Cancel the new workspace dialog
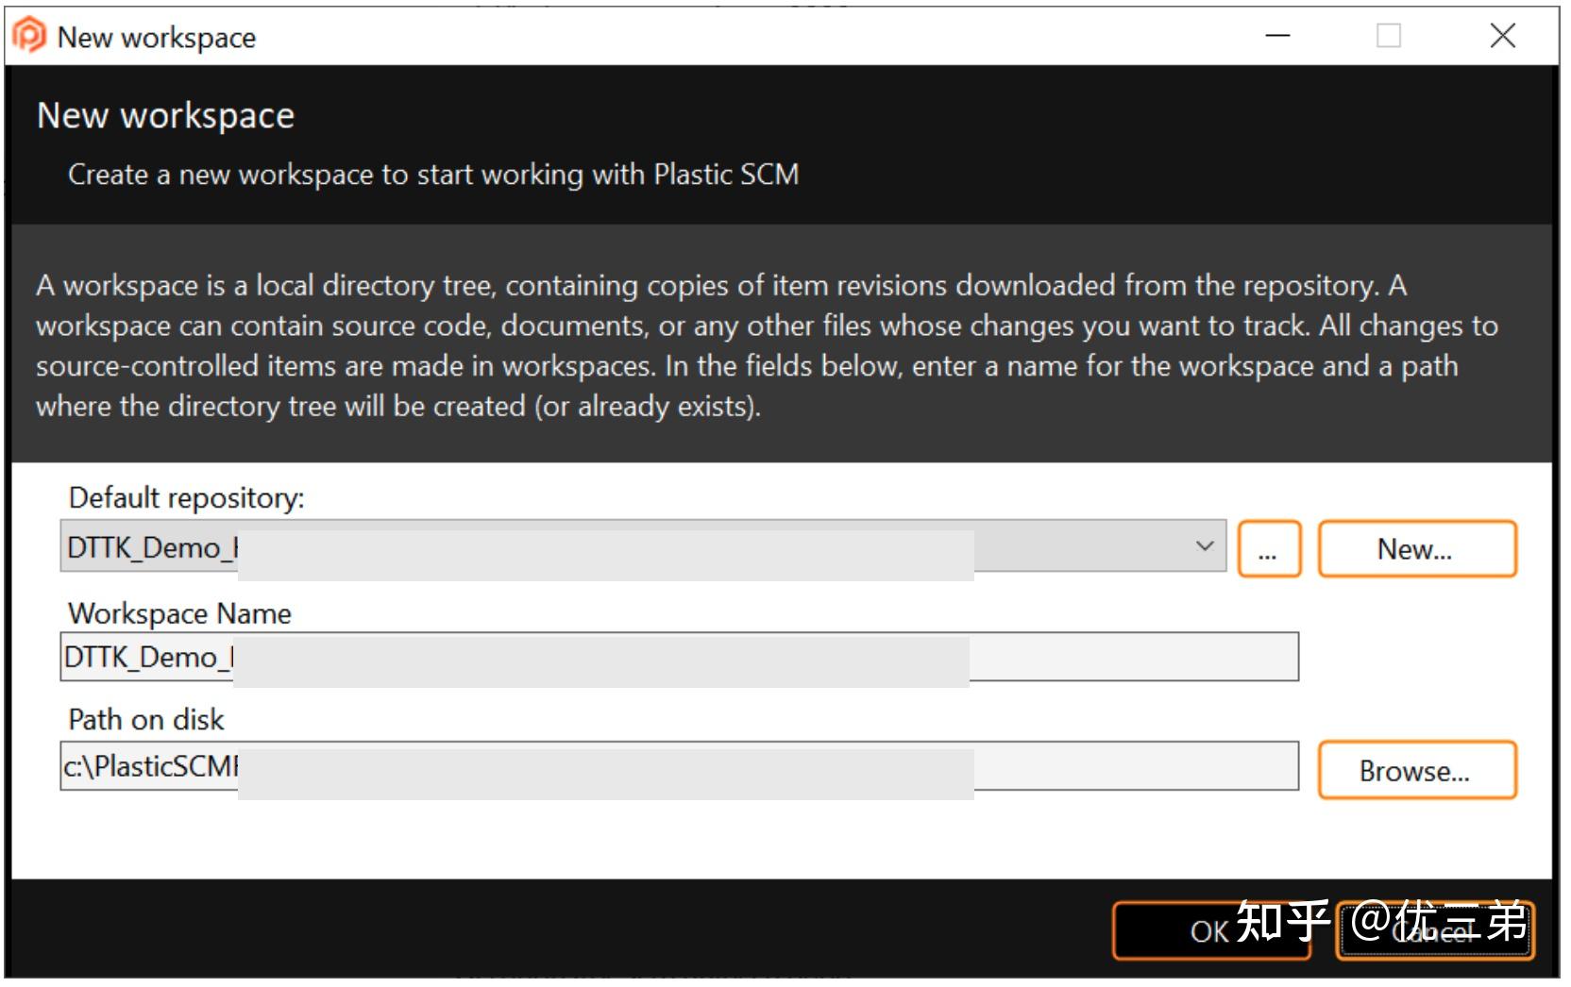 [1435, 931]
